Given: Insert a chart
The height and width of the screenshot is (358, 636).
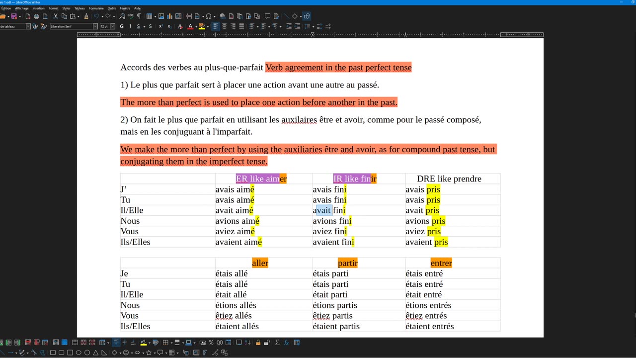Looking at the screenshot, I should [x=169, y=16].
